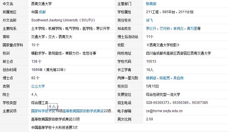The image size is (229, 132).
Task: Click the 两弹一星元勋 label
Action: click(128, 78)
